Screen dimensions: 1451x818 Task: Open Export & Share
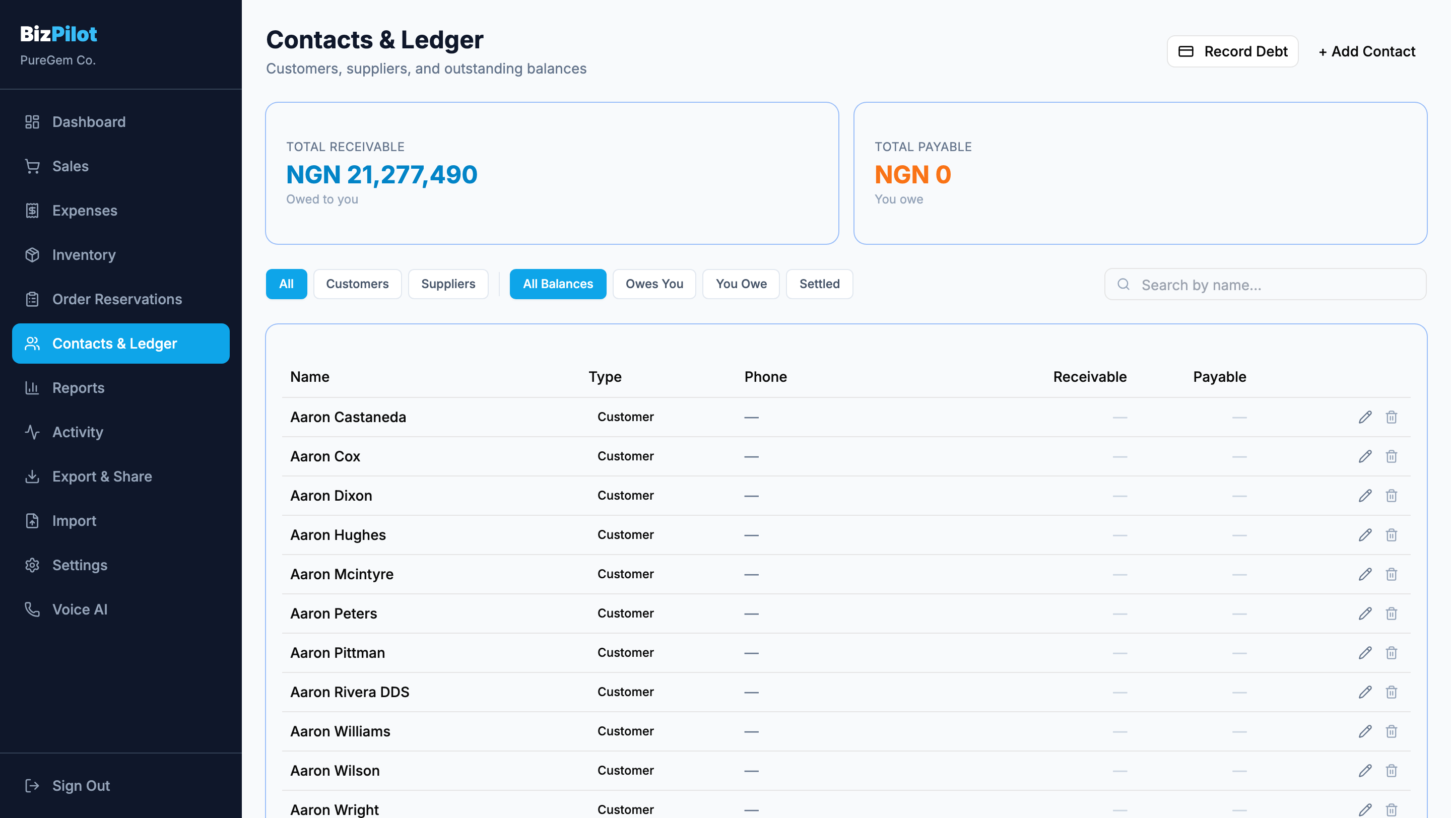pyautogui.click(x=120, y=477)
